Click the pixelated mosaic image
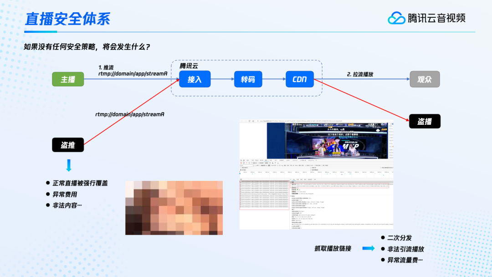492x277 pixels. point(174,208)
